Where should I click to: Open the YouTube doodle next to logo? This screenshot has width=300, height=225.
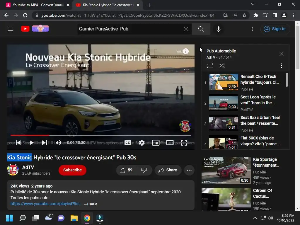point(40,28)
